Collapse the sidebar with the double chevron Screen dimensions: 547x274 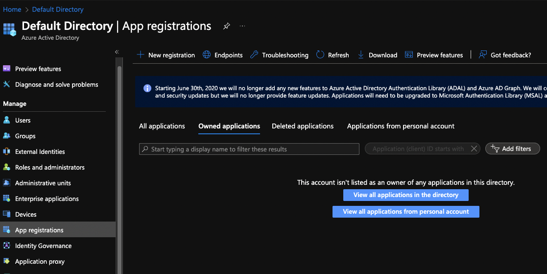click(x=117, y=51)
